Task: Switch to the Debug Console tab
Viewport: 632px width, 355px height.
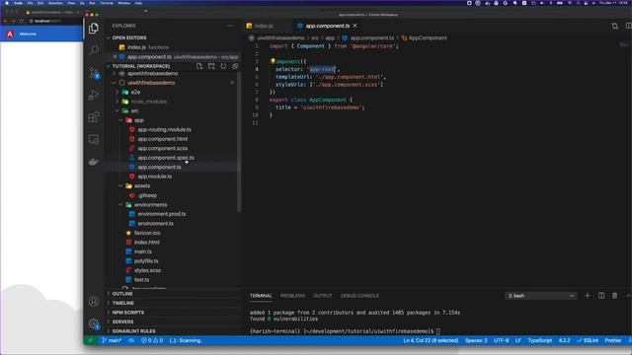Action: tap(359, 296)
